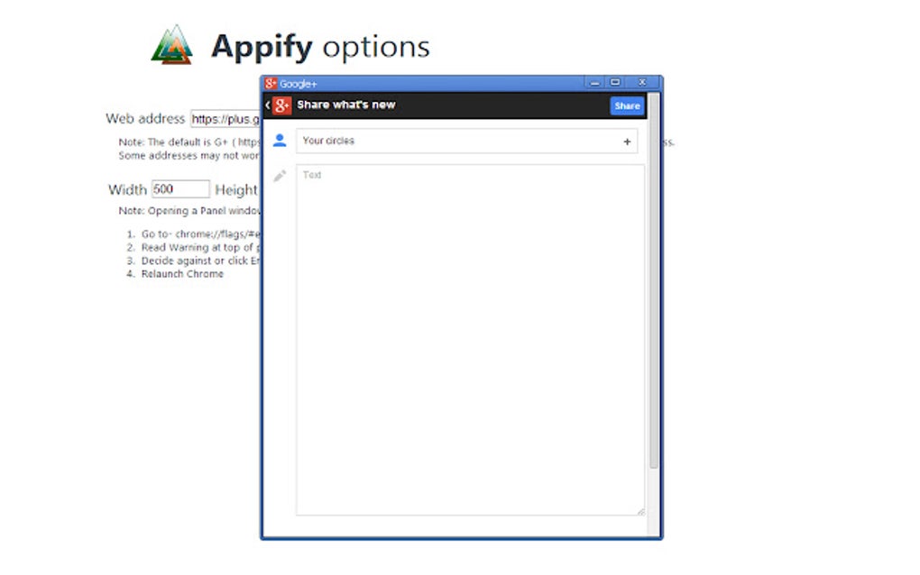This screenshot has height=575, width=920.
Task: Close the Google+ panel window
Action: pyautogui.click(x=642, y=83)
